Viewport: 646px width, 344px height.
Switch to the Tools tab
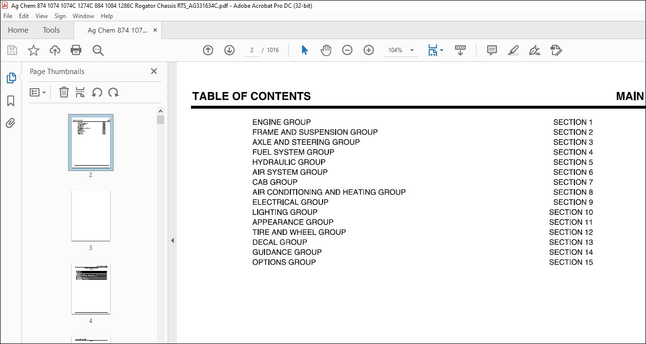pos(51,30)
